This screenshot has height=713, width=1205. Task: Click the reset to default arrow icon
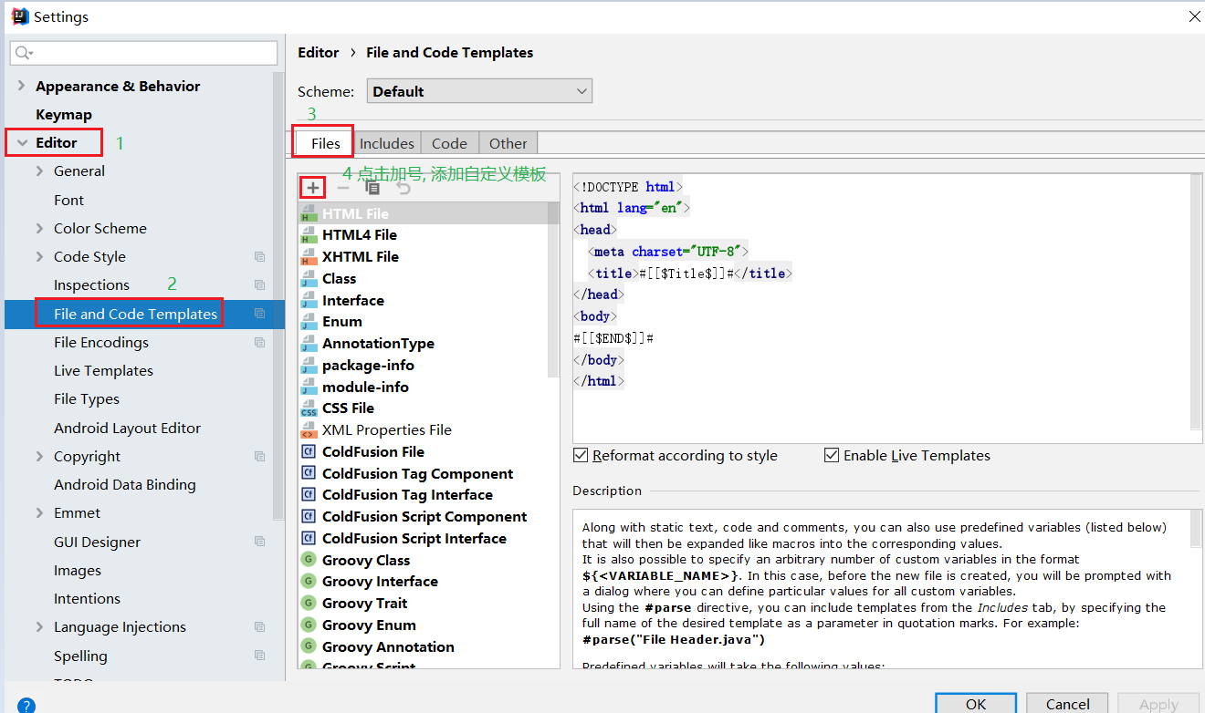click(x=403, y=188)
